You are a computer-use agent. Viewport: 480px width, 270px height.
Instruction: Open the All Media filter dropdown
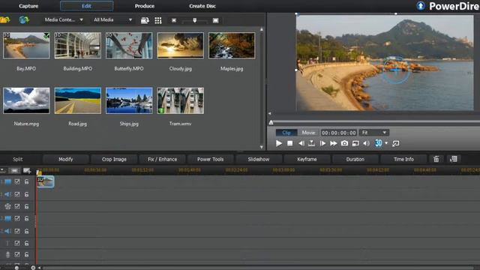[112, 20]
